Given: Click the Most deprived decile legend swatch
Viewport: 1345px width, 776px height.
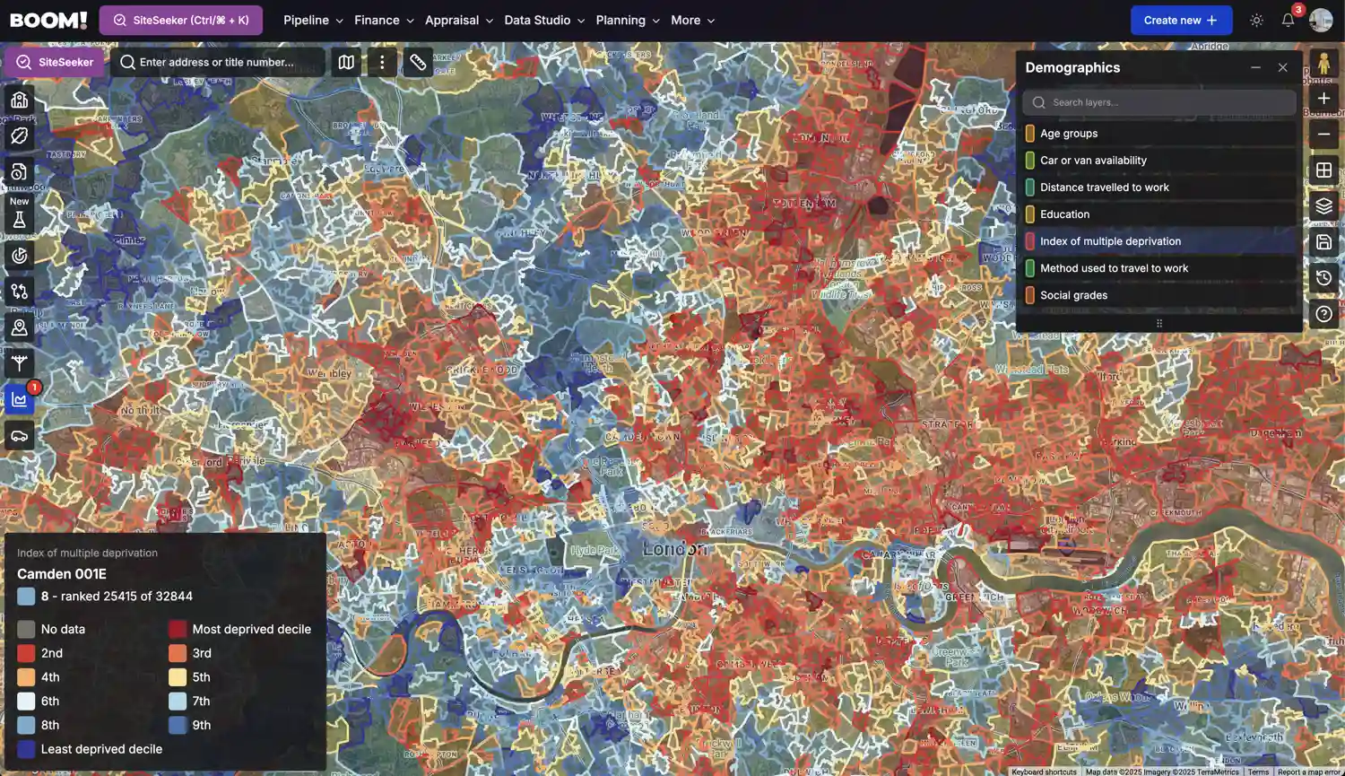Looking at the screenshot, I should point(178,629).
